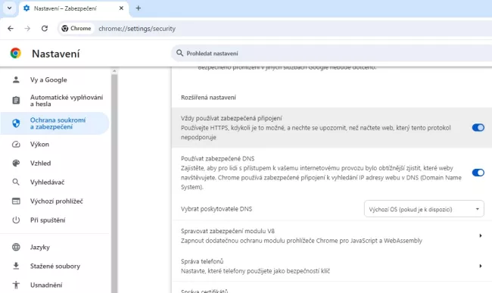Screen dimensions: 492x293
Task: Go forward with the forward arrow
Action: (x=27, y=29)
